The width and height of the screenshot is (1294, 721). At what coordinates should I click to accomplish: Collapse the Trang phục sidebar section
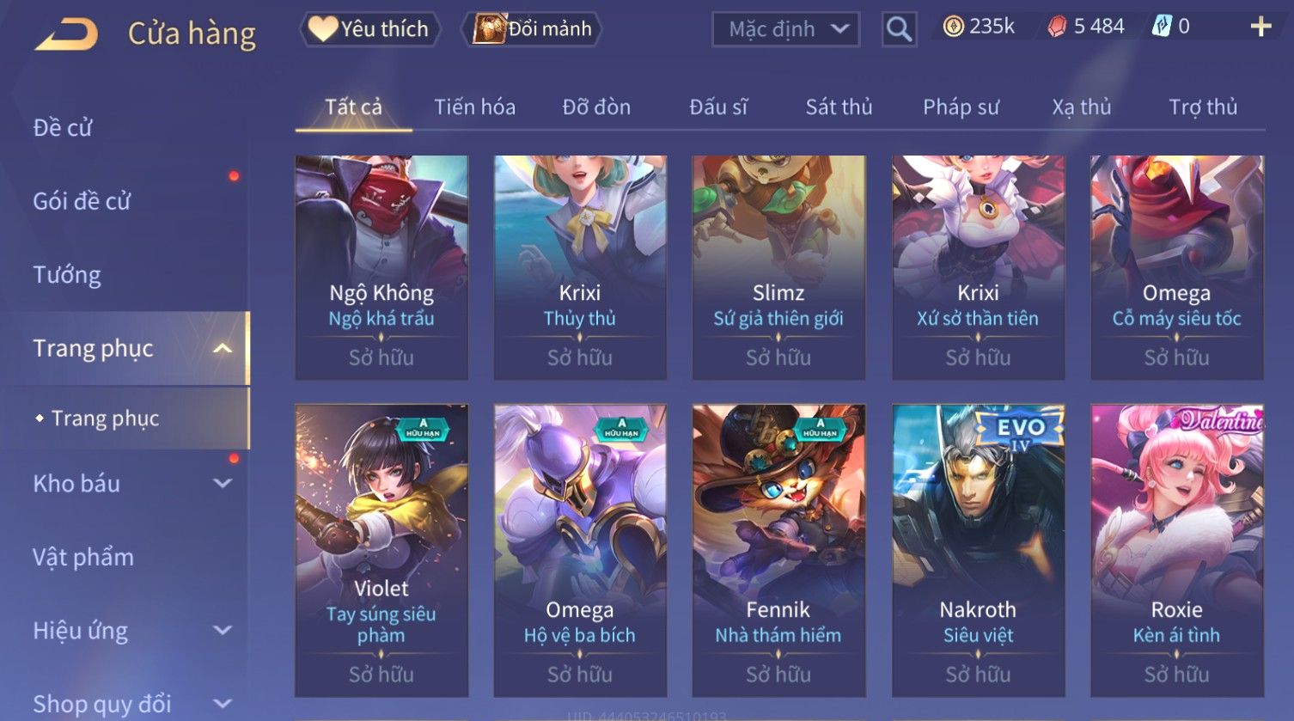pos(223,348)
